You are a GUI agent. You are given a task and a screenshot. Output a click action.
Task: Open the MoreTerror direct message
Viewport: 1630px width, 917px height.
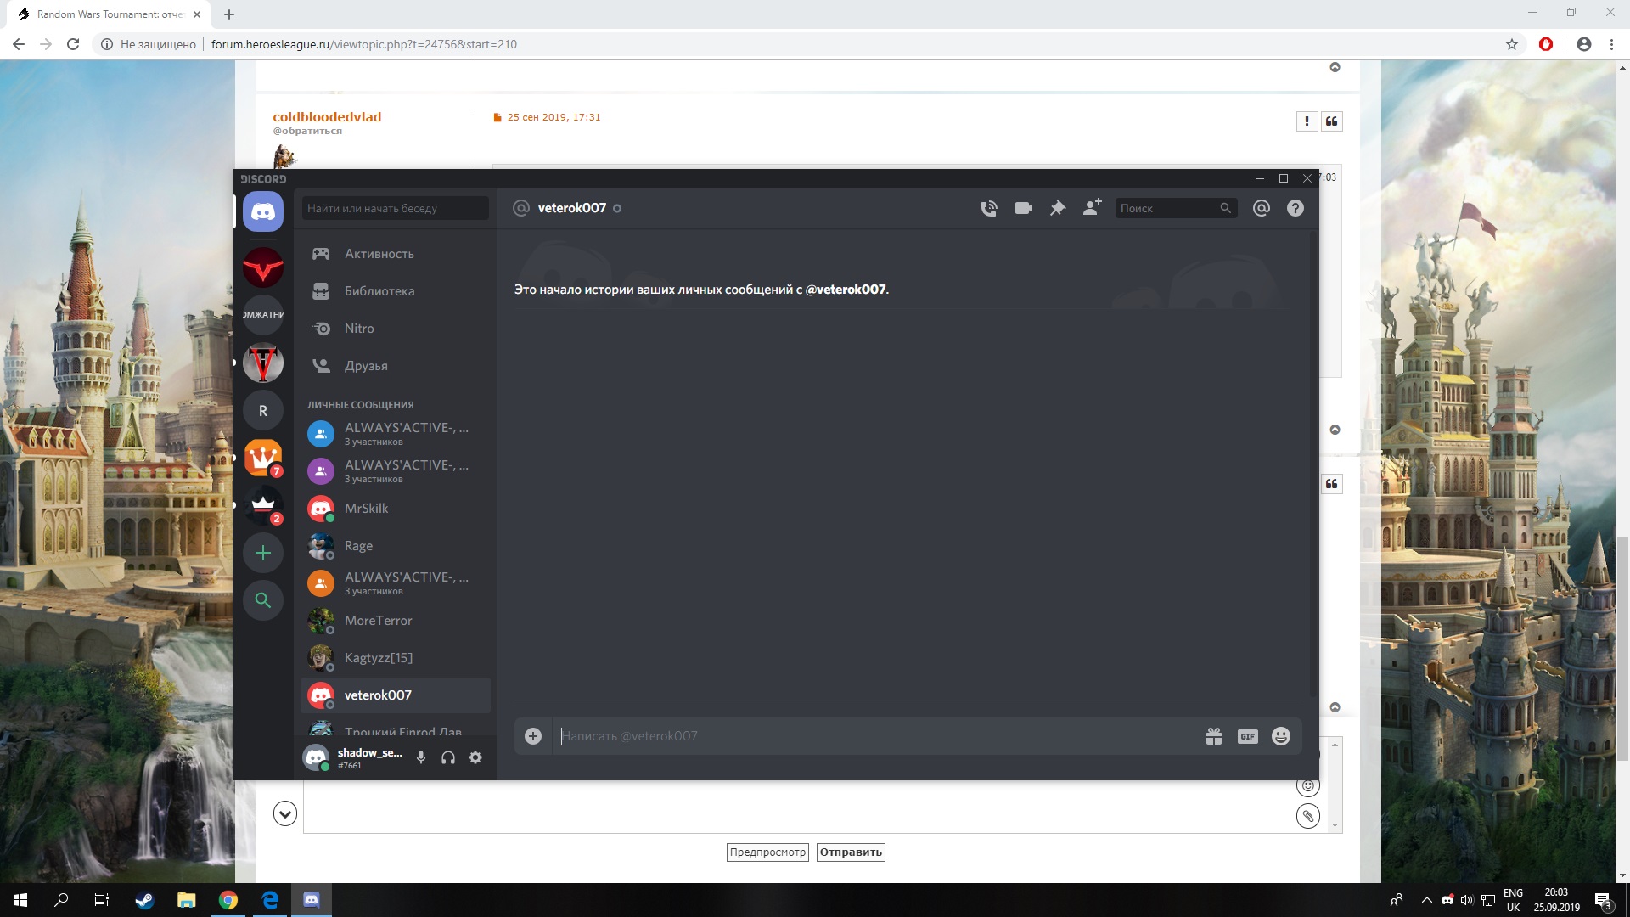[396, 621]
